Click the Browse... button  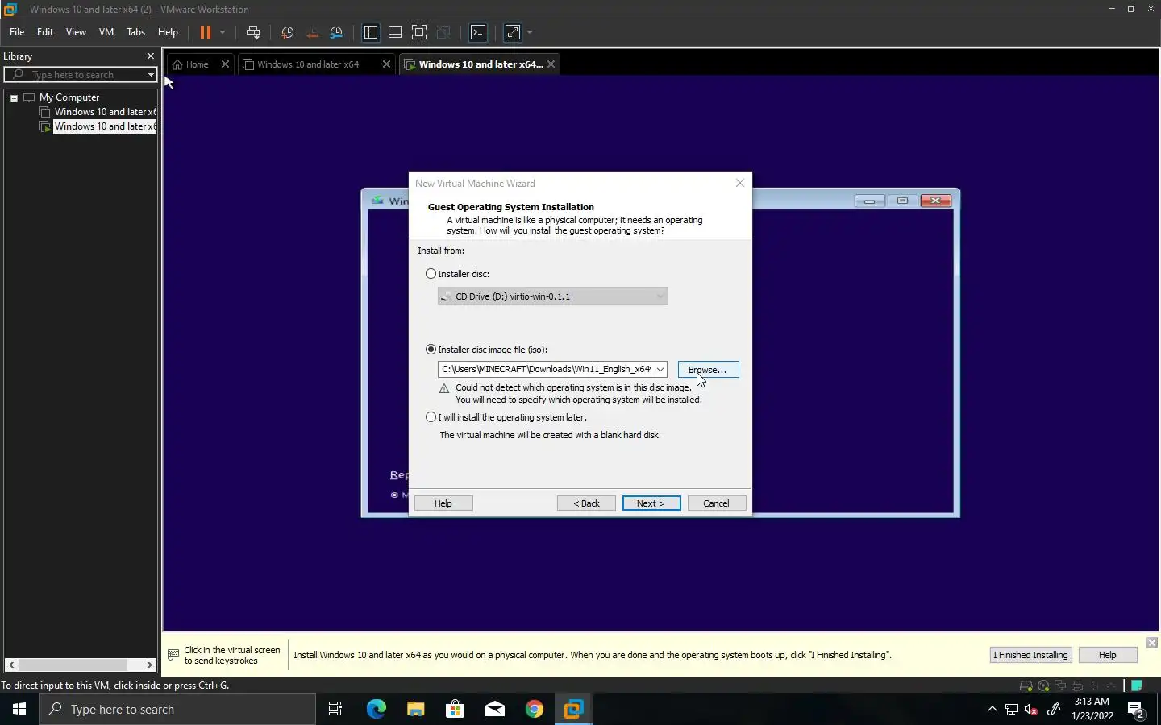click(708, 370)
